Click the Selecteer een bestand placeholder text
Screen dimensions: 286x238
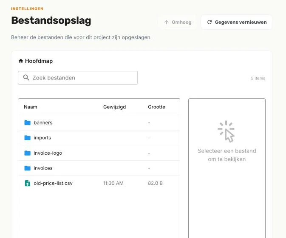point(227,155)
